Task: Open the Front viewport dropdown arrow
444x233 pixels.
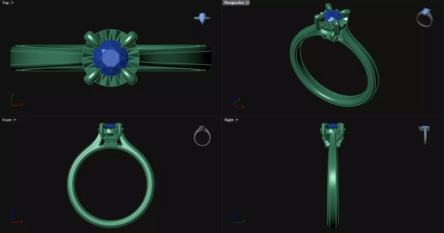Action: click(15, 120)
